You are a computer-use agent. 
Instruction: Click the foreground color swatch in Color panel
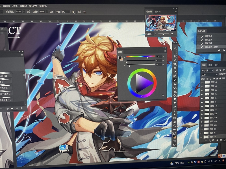coord(120,57)
